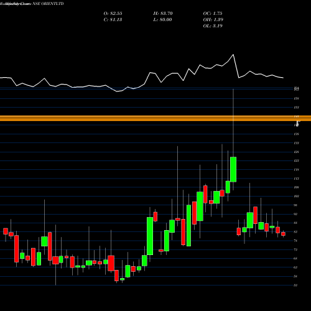Click the 118 price axis label
This screenshot has width=311, height=311.
296,170
